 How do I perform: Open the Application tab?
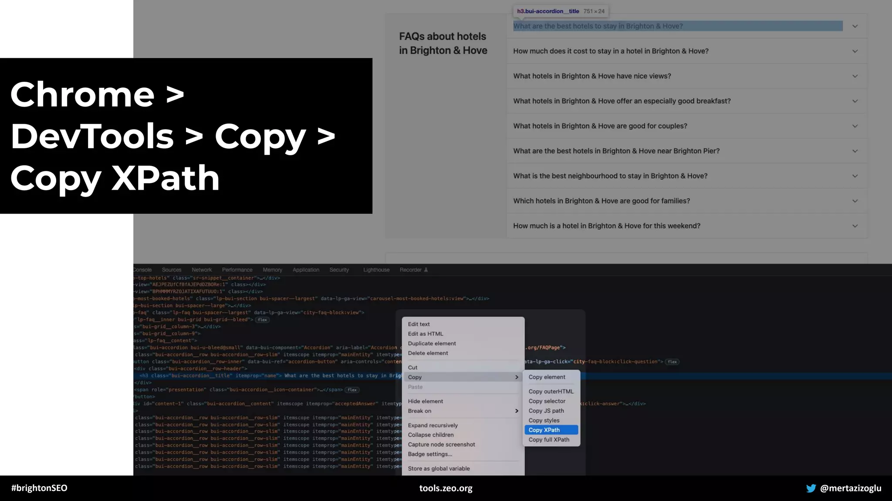pos(306,270)
